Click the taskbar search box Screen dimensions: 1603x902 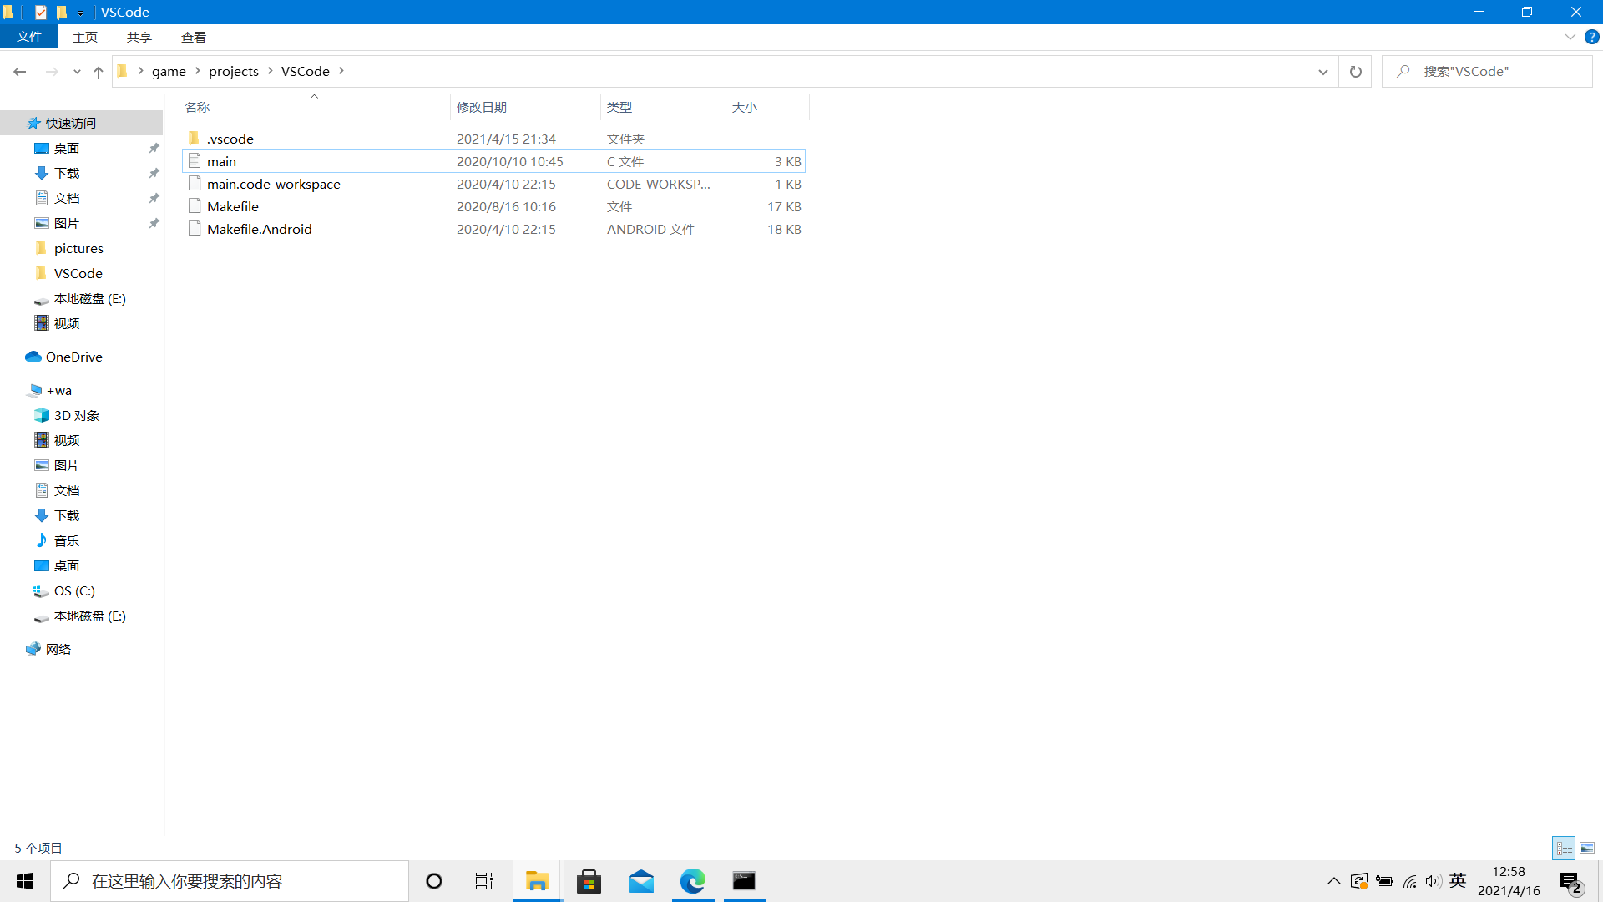[230, 881]
